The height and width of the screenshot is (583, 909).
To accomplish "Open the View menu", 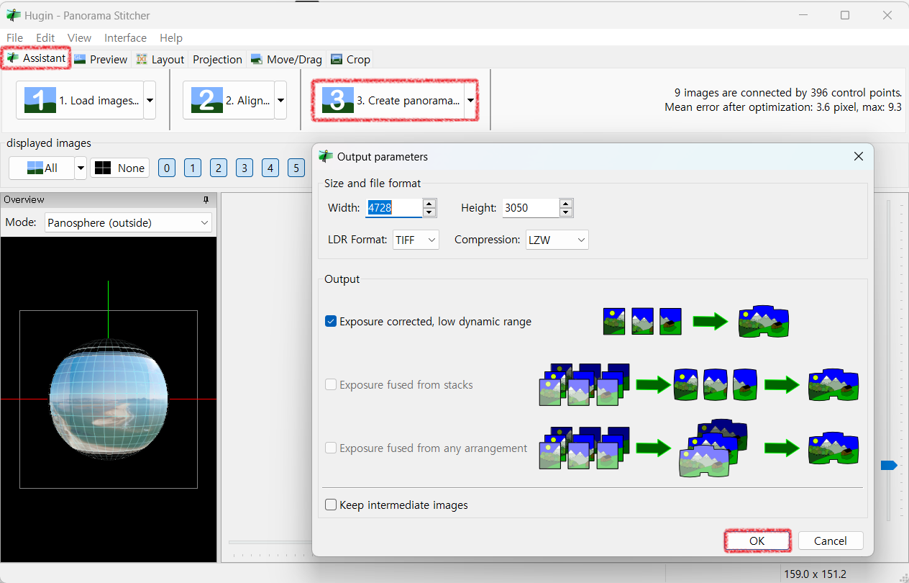I will [79, 38].
